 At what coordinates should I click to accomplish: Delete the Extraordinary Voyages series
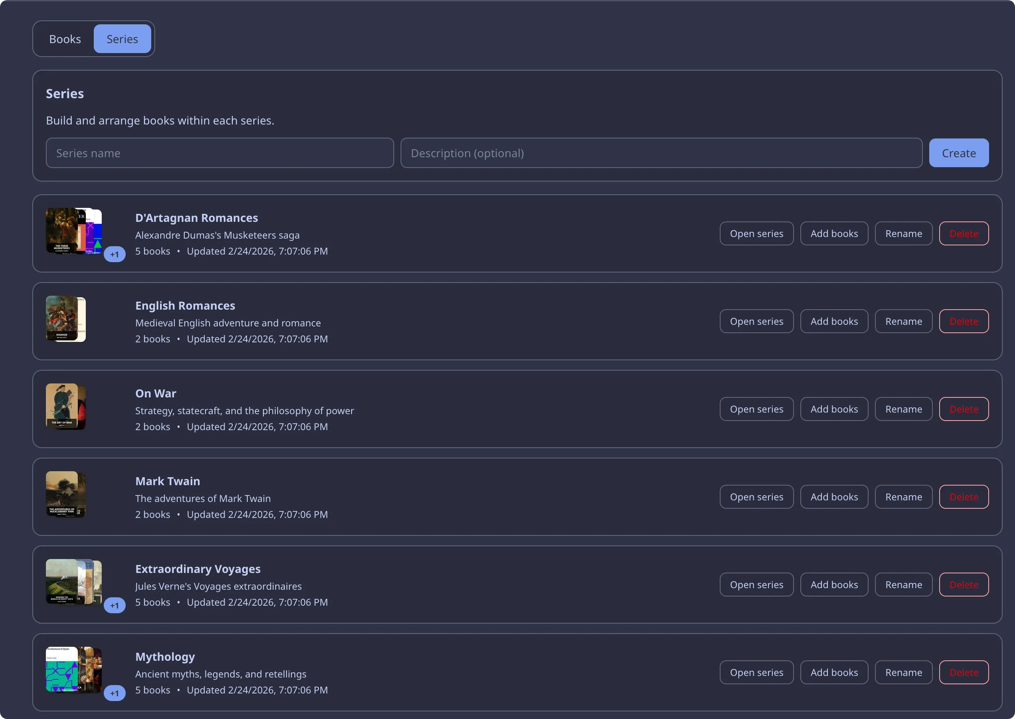tap(963, 585)
